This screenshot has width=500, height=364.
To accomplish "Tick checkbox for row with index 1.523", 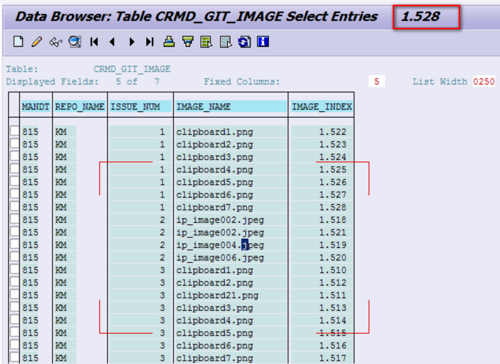I will [x=14, y=144].
